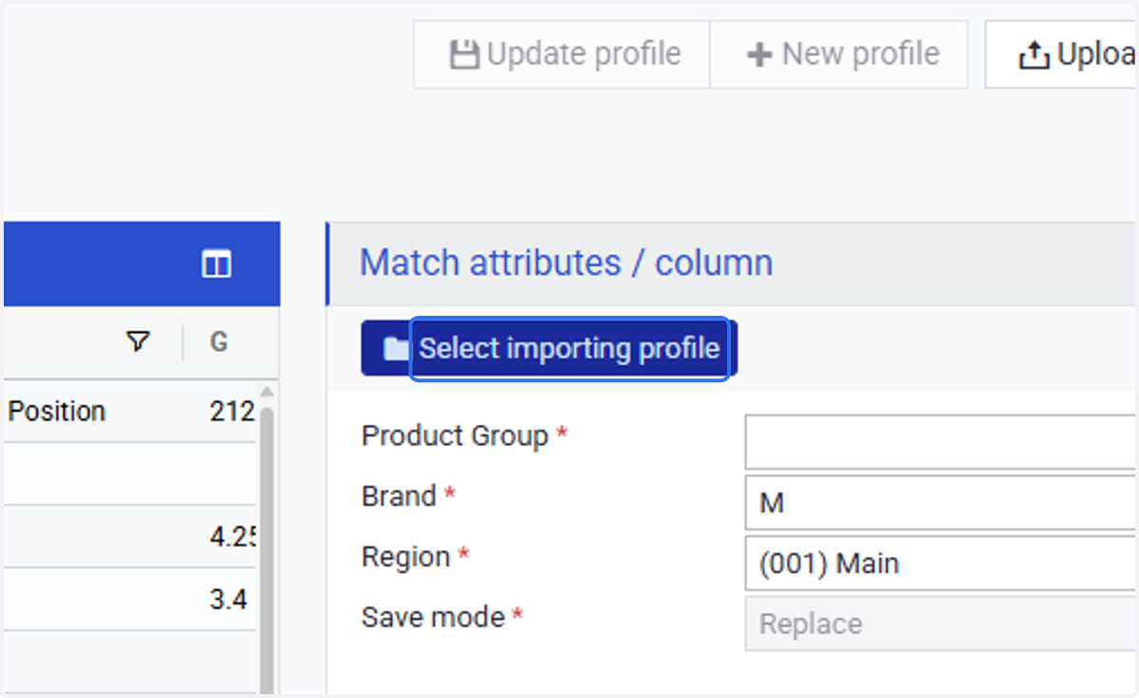Image resolution: width=1139 pixels, height=698 pixels.
Task: Open the column filter funnel icon
Action: (139, 341)
